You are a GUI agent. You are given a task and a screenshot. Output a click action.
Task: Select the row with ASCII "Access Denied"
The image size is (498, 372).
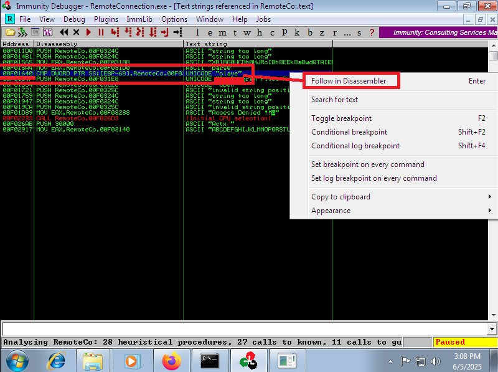click(x=146, y=113)
